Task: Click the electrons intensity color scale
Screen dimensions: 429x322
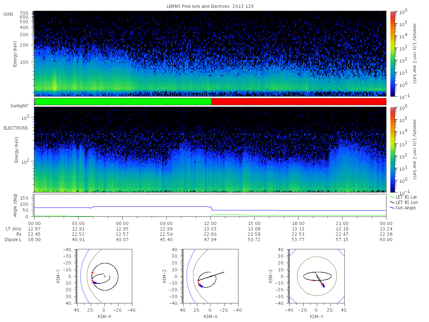Action: 392,150
